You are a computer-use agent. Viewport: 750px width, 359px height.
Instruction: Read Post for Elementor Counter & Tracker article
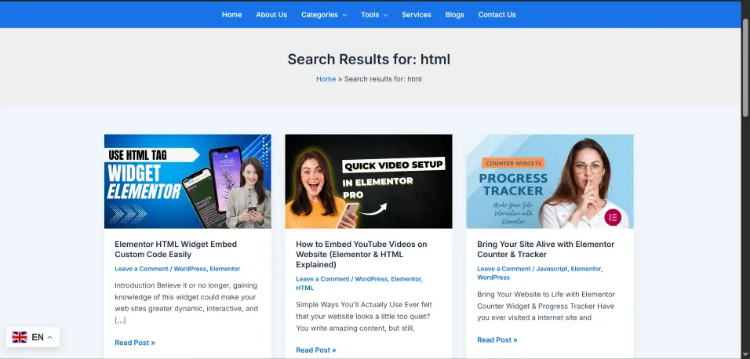[497, 340]
